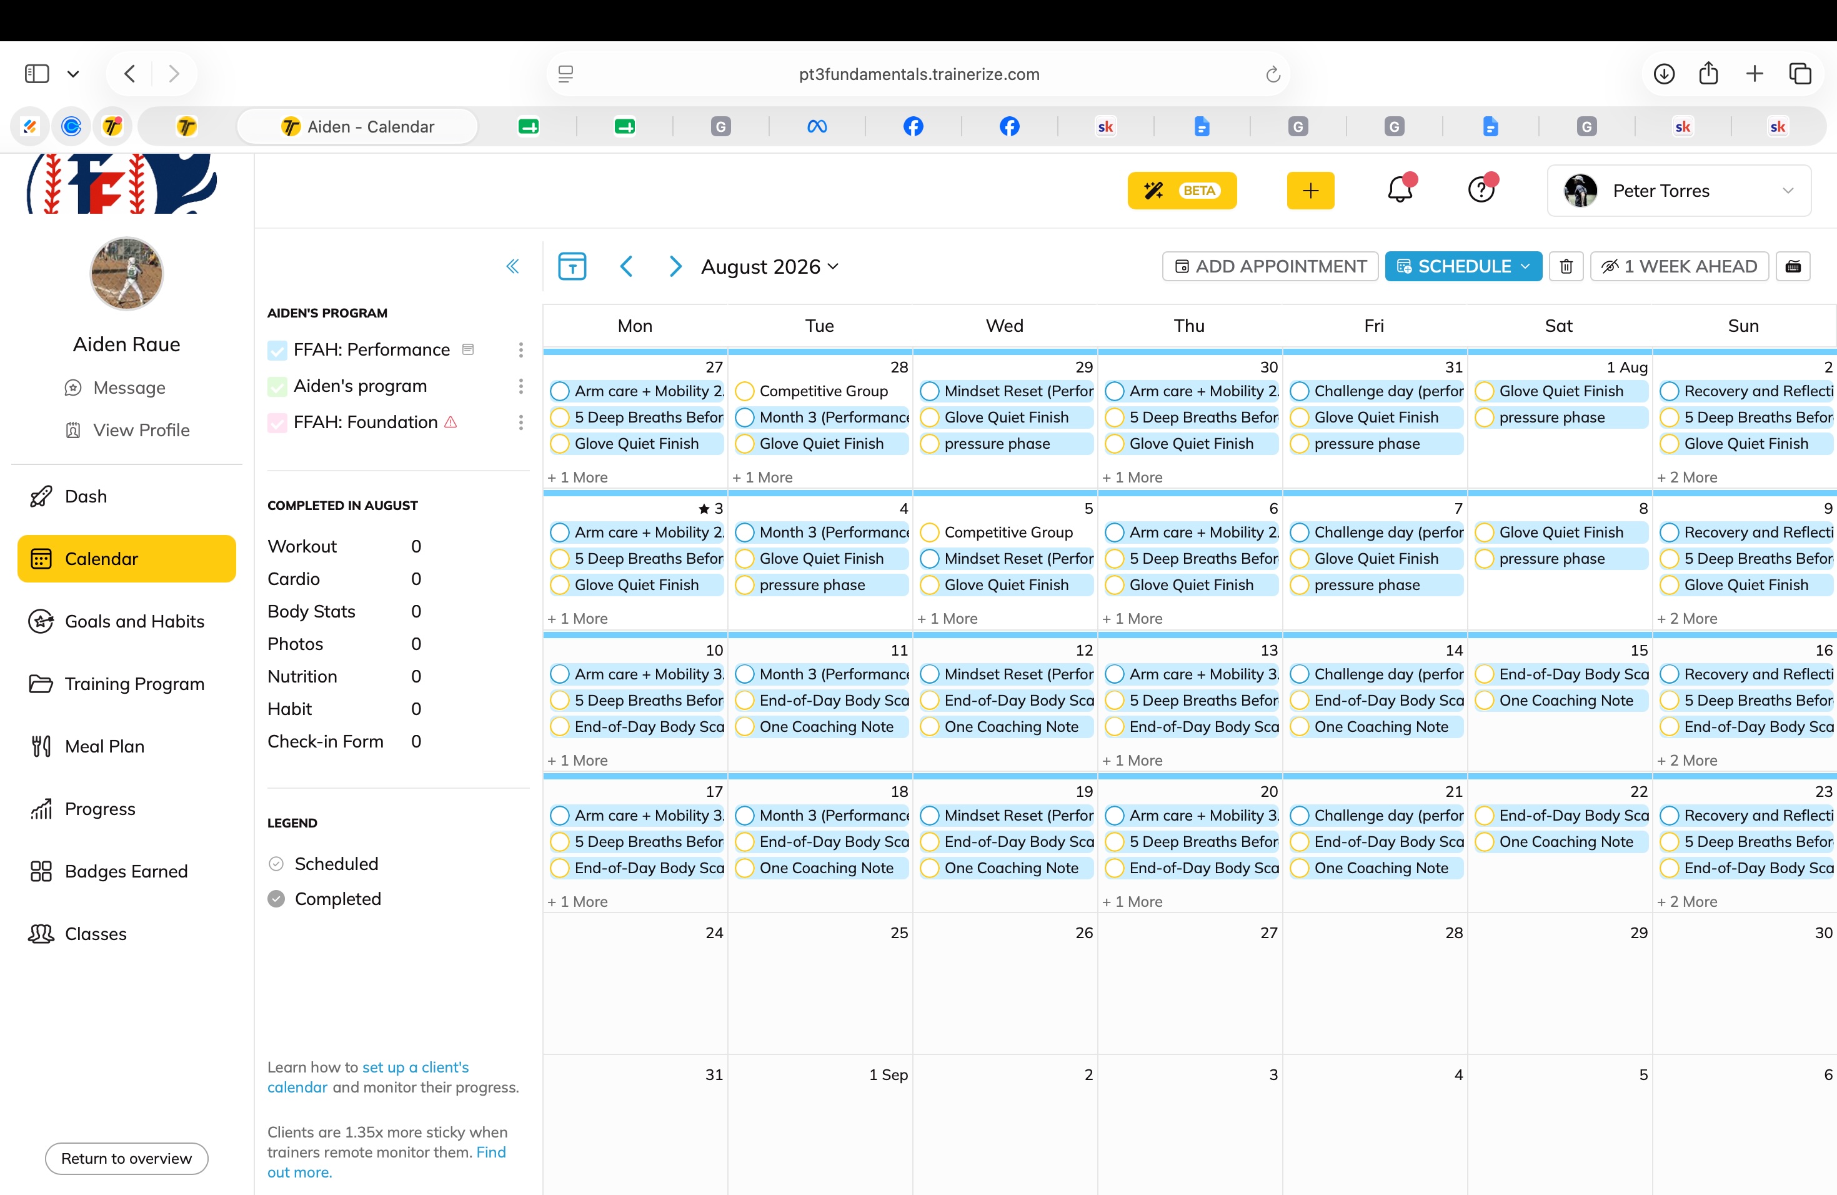The height and width of the screenshot is (1195, 1837).
Task: Click the ADD APPOINTMENT button
Action: coord(1270,266)
